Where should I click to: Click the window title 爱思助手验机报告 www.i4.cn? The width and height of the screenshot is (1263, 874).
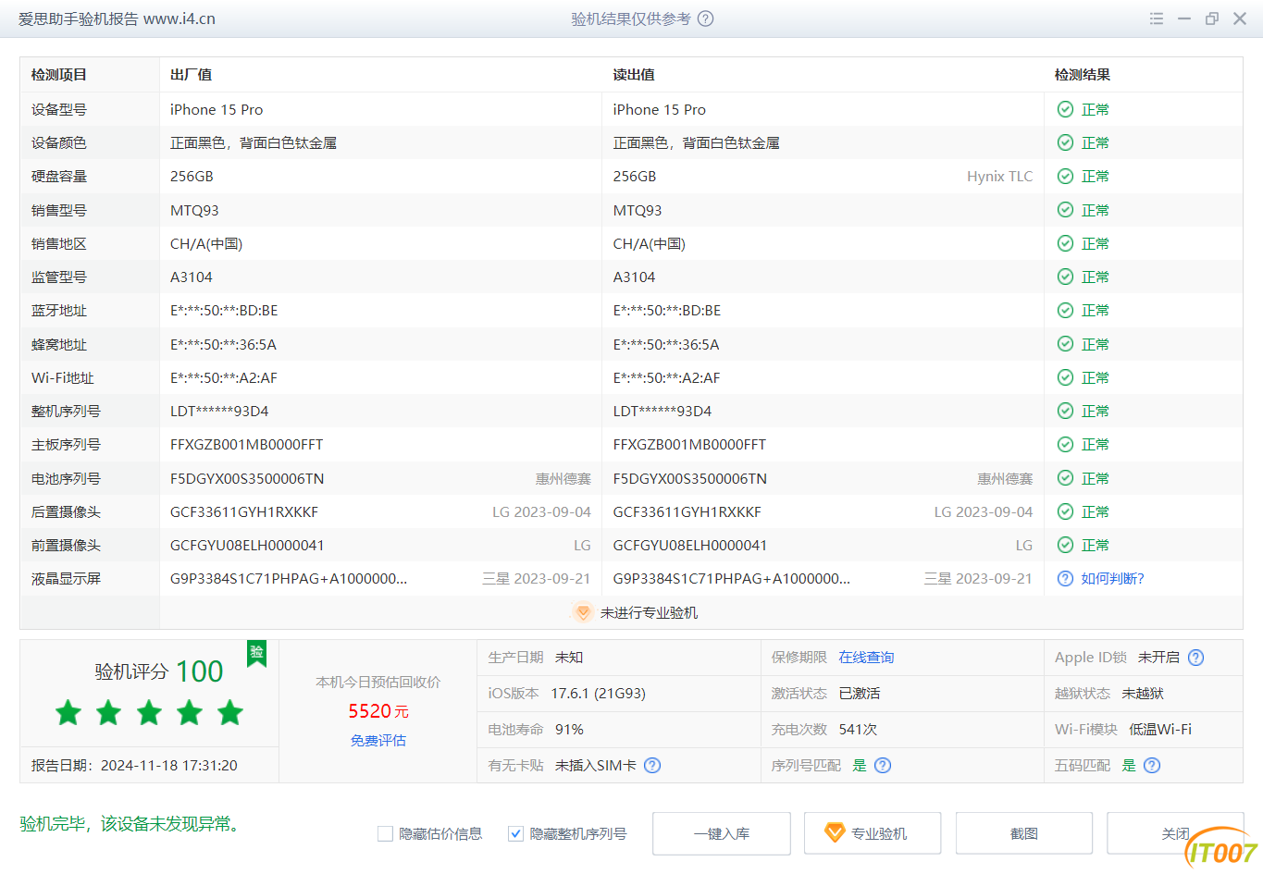click(x=117, y=18)
